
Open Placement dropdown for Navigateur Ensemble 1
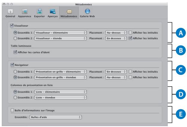tap(116, 72)
